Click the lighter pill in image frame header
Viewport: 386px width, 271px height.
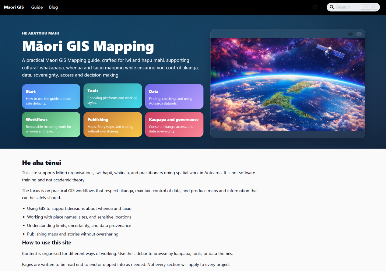(x=359, y=34)
